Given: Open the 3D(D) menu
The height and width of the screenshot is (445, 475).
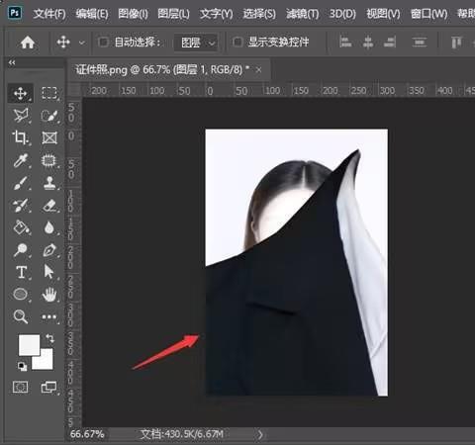Looking at the screenshot, I should (x=342, y=14).
